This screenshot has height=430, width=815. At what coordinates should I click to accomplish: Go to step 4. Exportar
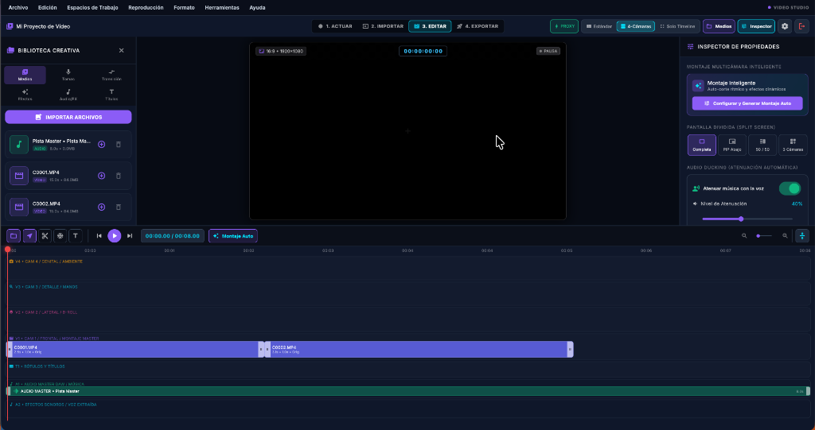pyautogui.click(x=478, y=26)
